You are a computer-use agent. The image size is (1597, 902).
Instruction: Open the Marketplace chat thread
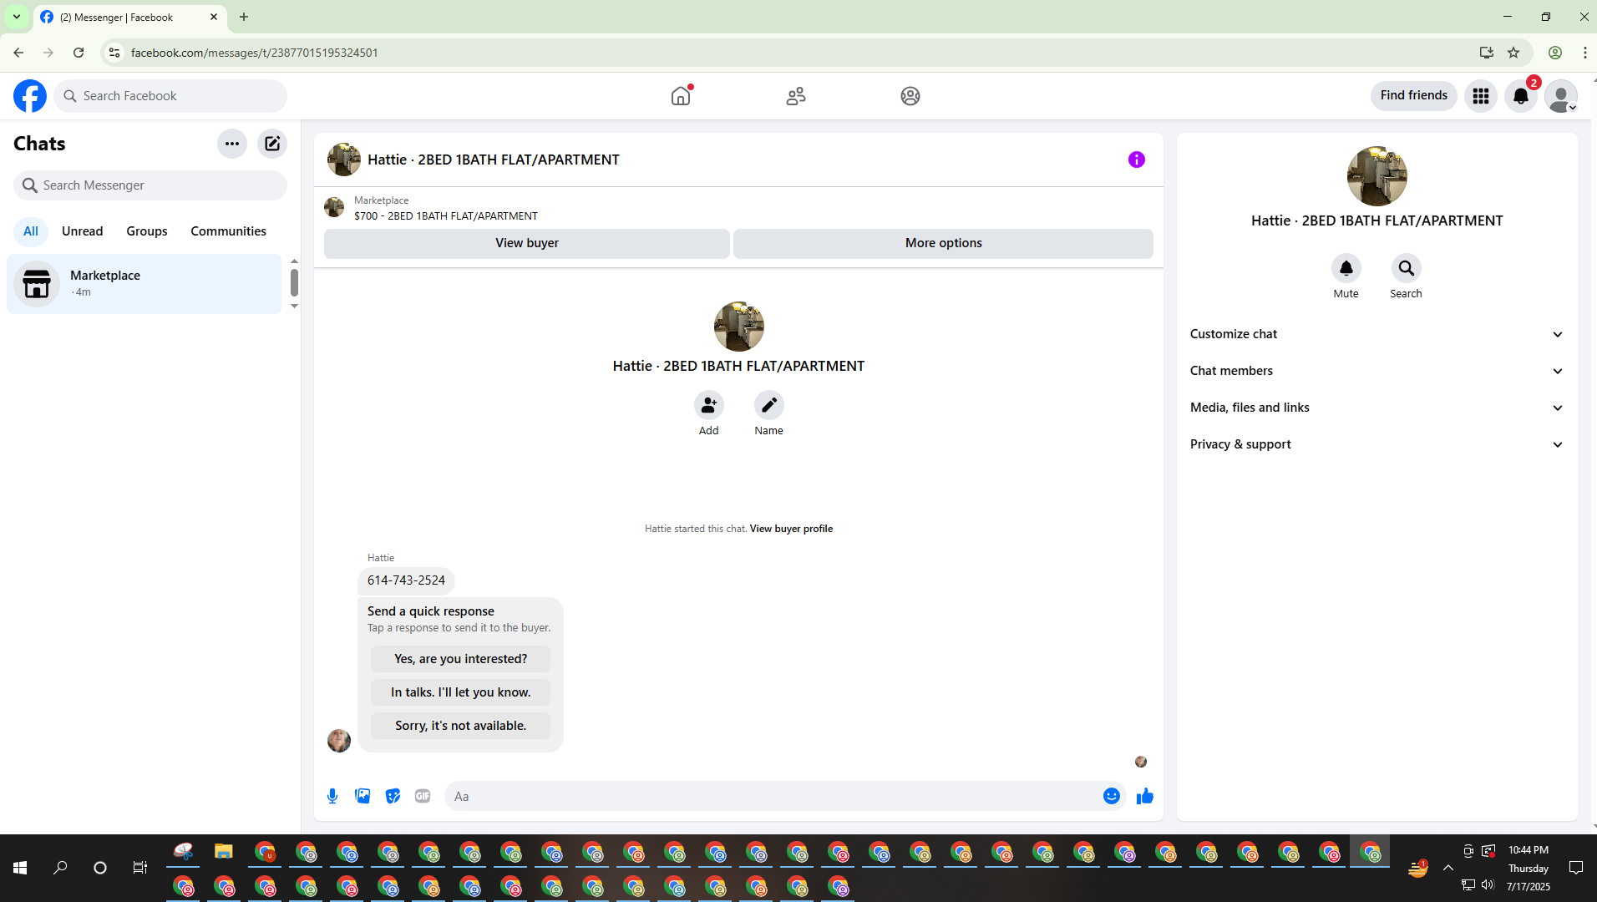(144, 284)
